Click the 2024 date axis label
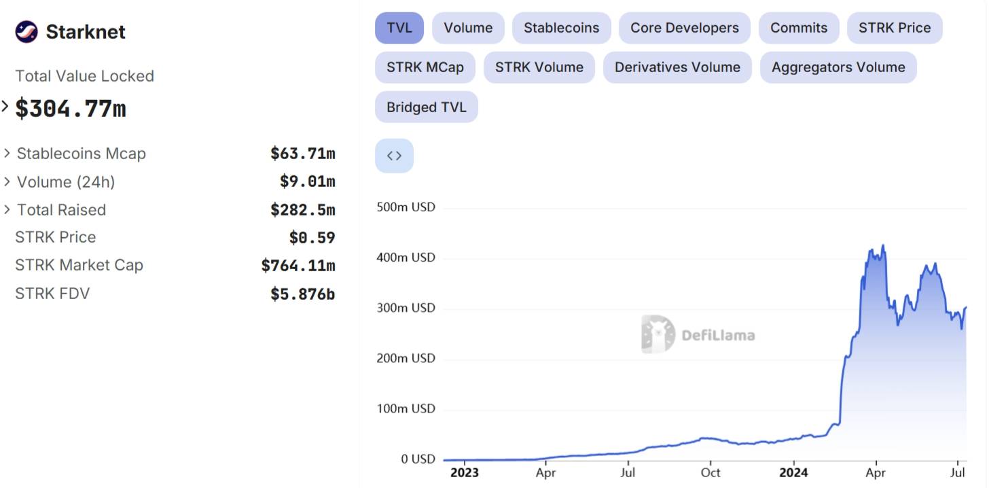This screenshot has height=488, width=989. coord(794,472)
